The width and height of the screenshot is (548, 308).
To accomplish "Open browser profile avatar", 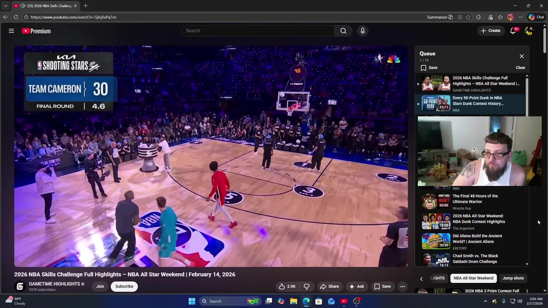I will click(x=510, y=17).
